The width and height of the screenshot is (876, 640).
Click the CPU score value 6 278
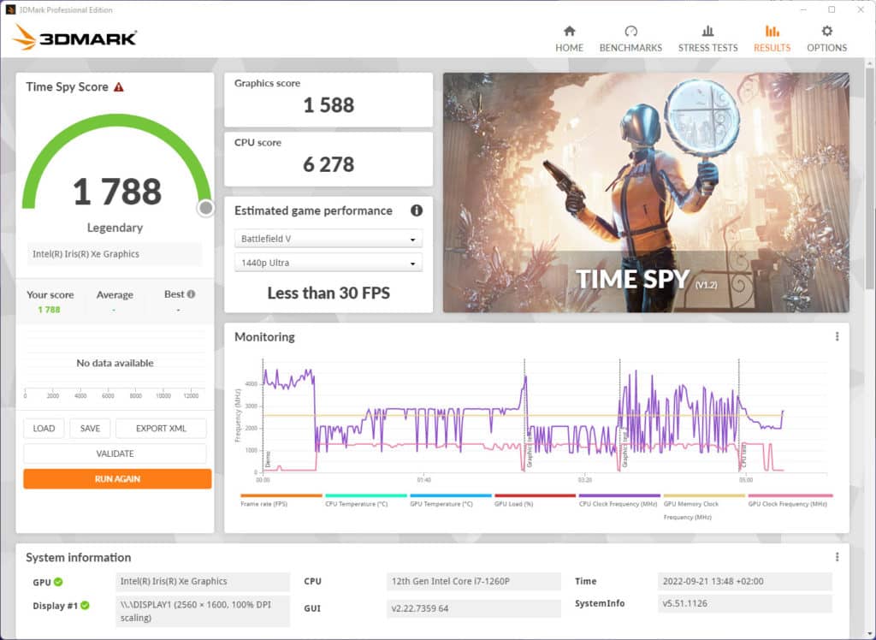[328, 164]
